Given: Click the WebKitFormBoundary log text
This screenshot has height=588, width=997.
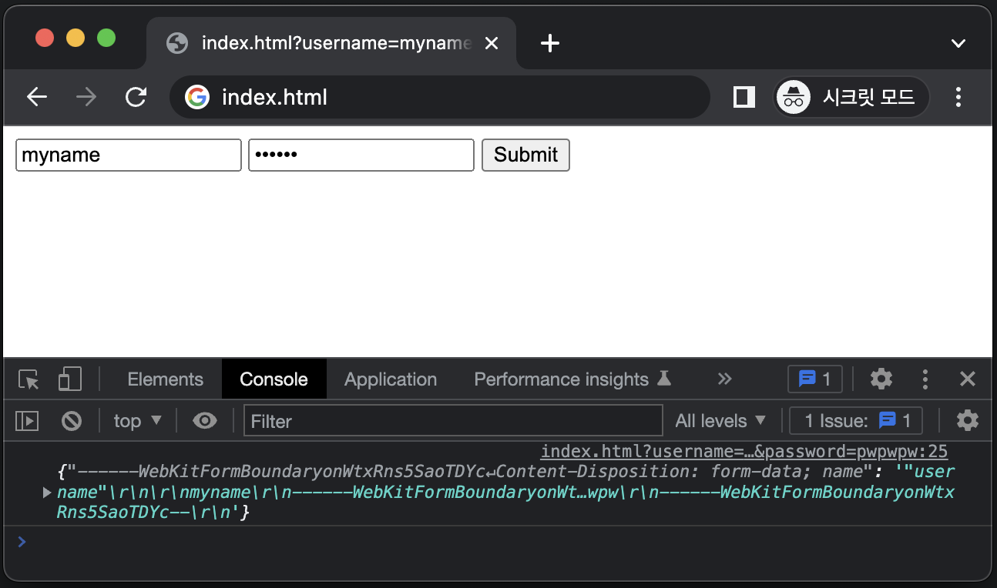Looking at the screenshot, I should (505, 492).
